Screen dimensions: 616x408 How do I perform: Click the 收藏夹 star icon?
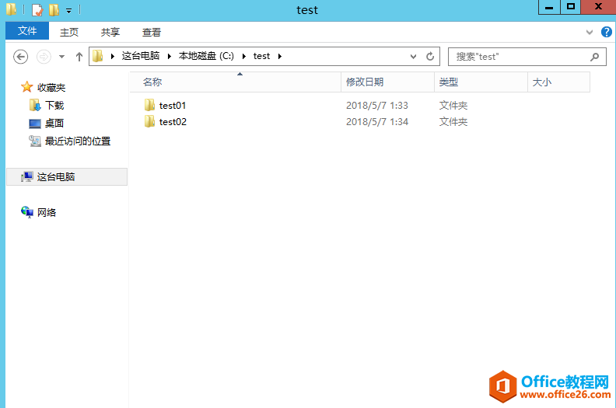click(26, 87)
